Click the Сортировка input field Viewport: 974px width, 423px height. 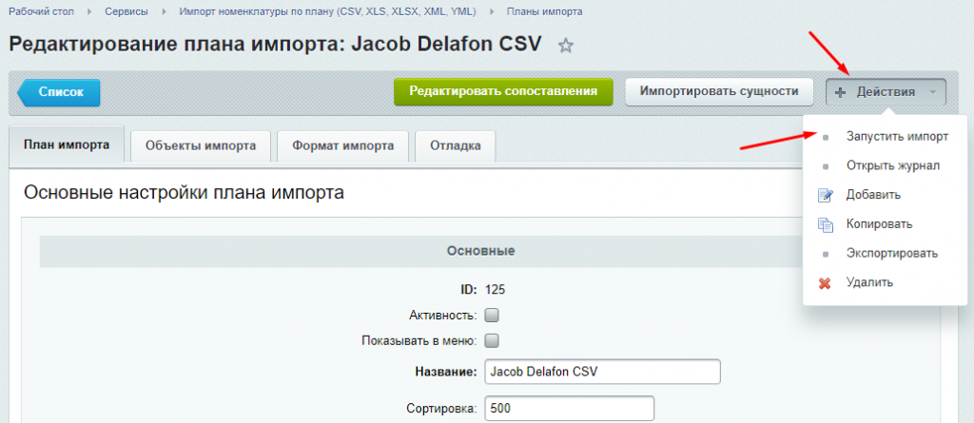pos(569,409)
